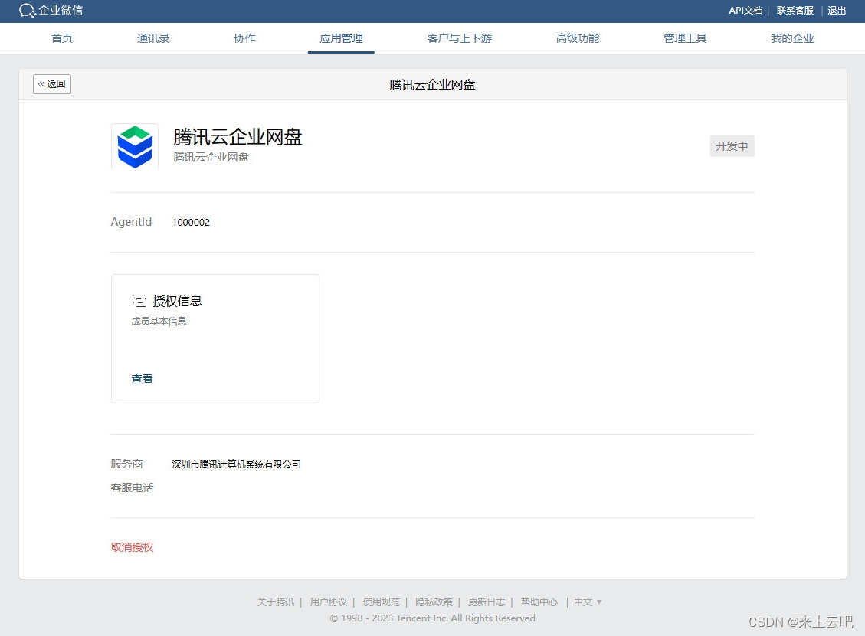865x636 pixels.
Task: Switch to the 通讯录 tab
Action: (152, 38)
